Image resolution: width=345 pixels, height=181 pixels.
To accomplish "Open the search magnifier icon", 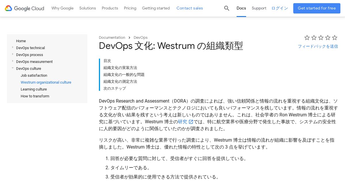I will point(227,8).
